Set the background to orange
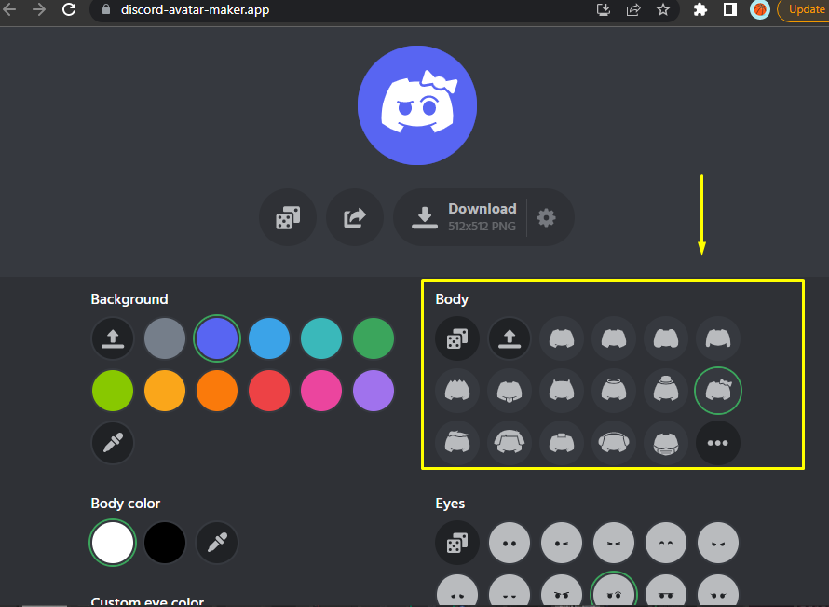The image size is (829, 607). pos(217,391)
